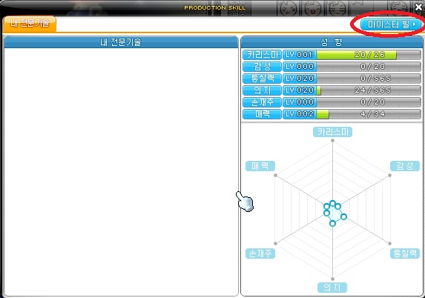
Task: Select the 내 전문기술 tab
Action: 30,24
